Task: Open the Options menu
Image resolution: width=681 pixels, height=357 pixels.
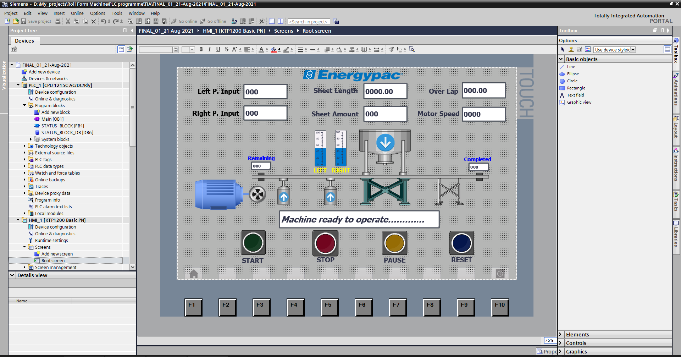Action: [x=98, y=13]
